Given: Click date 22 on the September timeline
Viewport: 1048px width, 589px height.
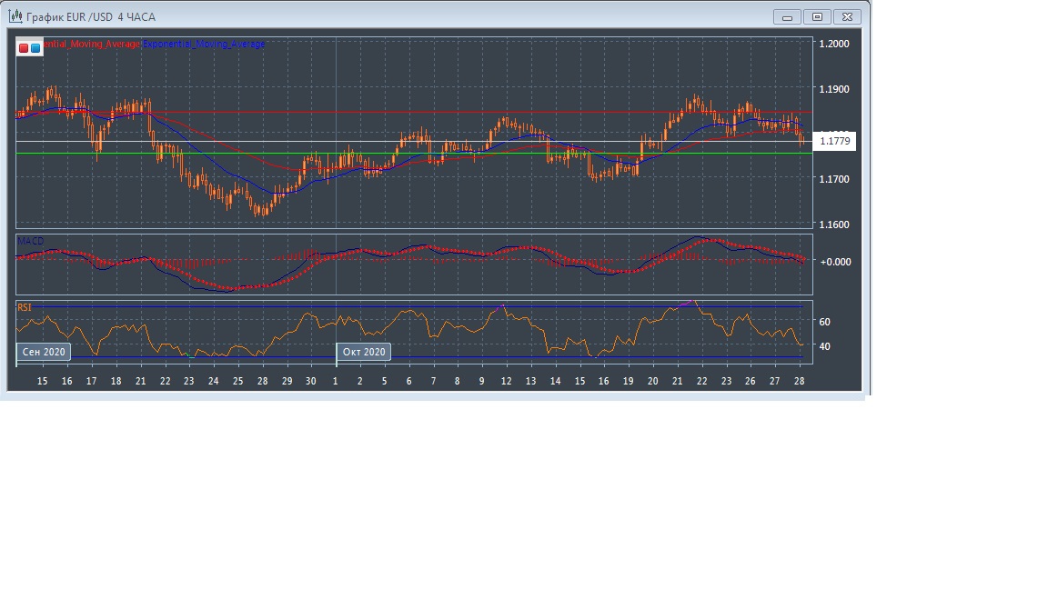Looking at the screenshot, I should pos(165,382).
